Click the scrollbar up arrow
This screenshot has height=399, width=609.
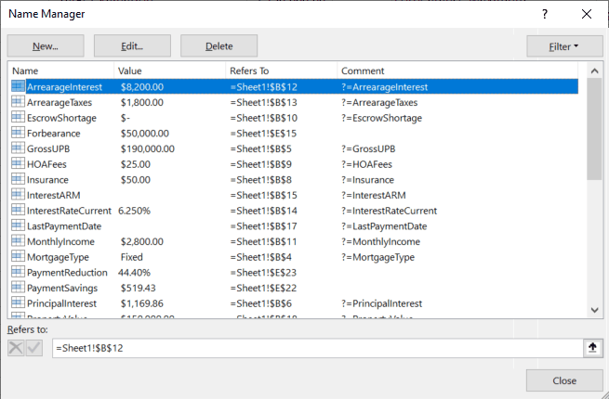(x=594, y=71)
